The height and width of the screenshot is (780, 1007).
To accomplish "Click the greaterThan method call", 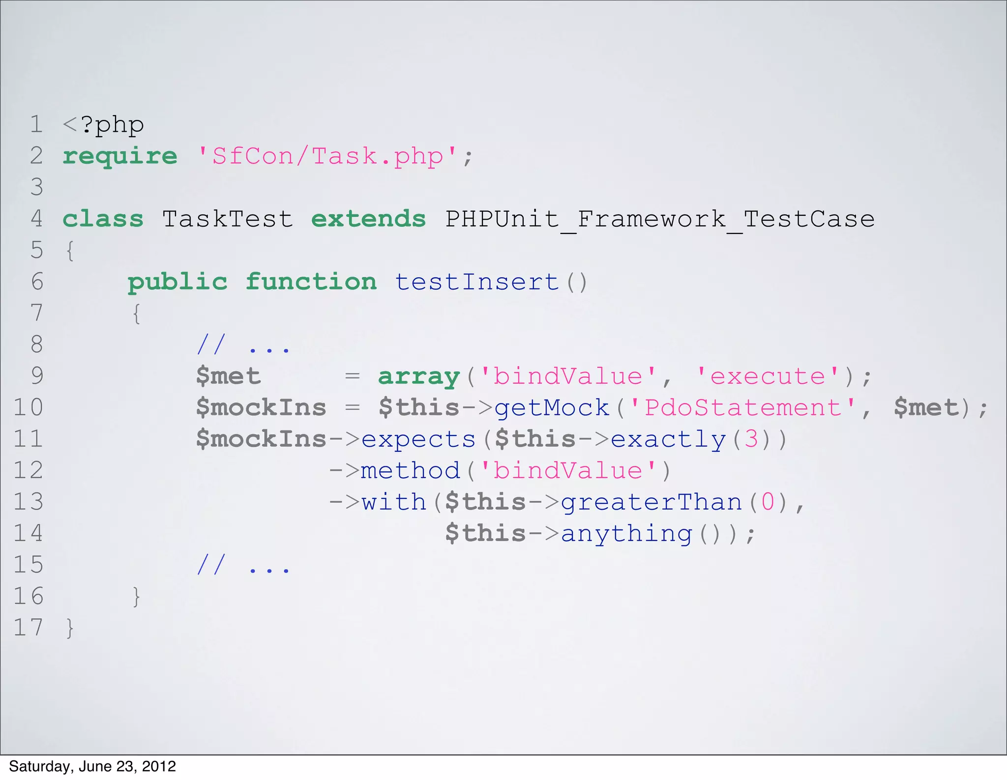I will pyautogui.click(x=652, y=502).
